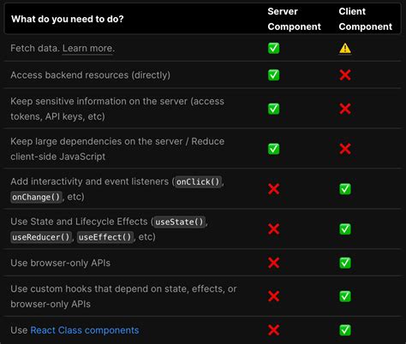406x344 pixels.
Task: Click the useReducer() code snippet
Action: (41, 237)
